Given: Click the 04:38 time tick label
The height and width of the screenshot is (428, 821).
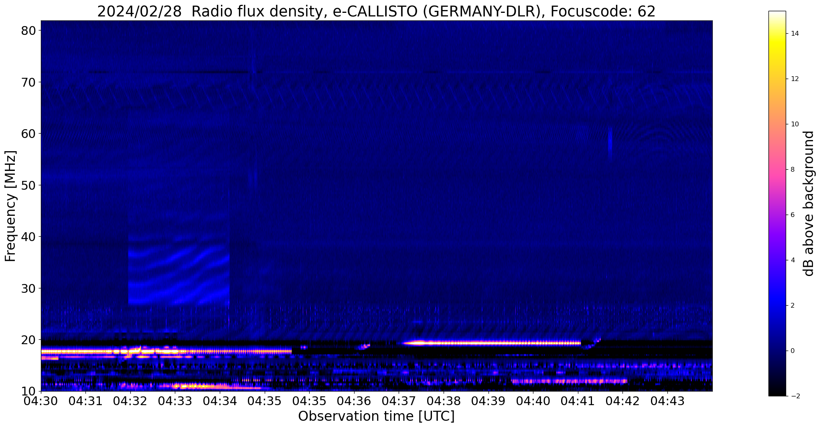Looking at the screenshot, I should pos(444,401).
